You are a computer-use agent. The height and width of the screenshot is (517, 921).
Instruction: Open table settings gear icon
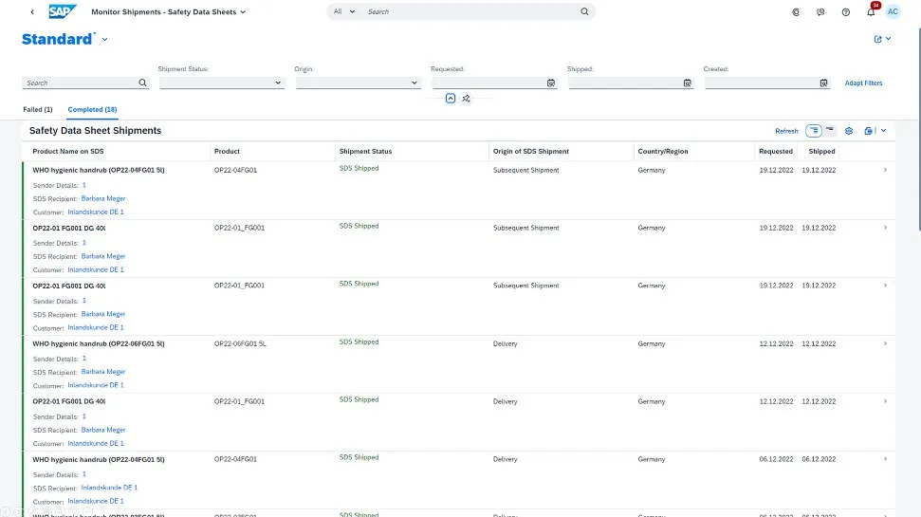849,131
